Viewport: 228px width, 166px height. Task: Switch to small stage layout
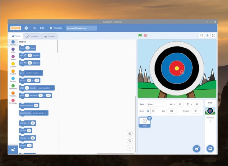[201, 35]
